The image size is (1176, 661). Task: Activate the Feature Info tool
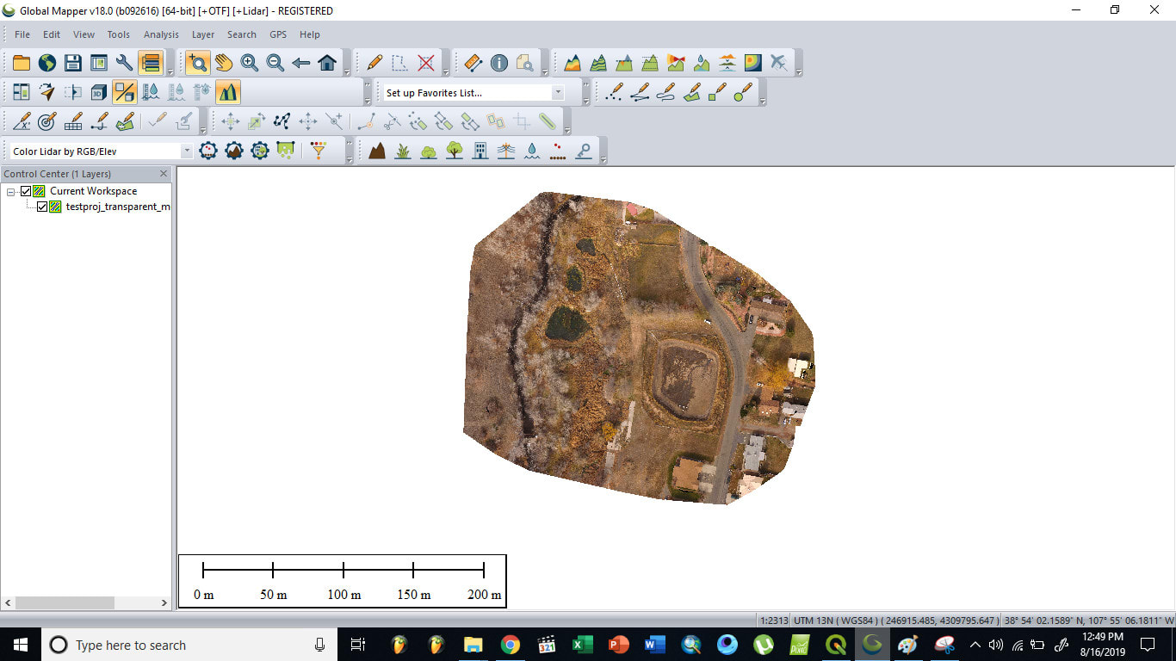pos(499,63)
